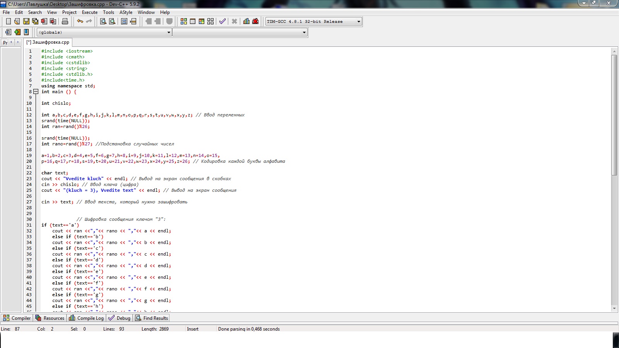
Task: Click the Go to Line icon
Action: click(133, 21)
